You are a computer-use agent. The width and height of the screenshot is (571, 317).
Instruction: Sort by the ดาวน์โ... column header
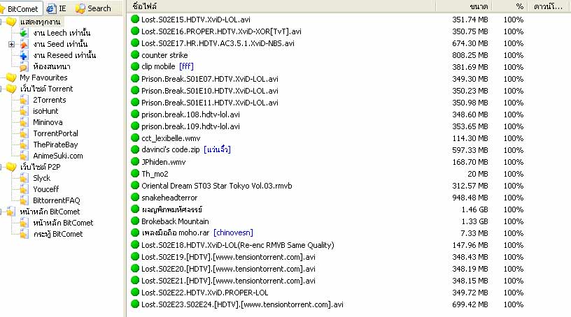coord(549,6)
